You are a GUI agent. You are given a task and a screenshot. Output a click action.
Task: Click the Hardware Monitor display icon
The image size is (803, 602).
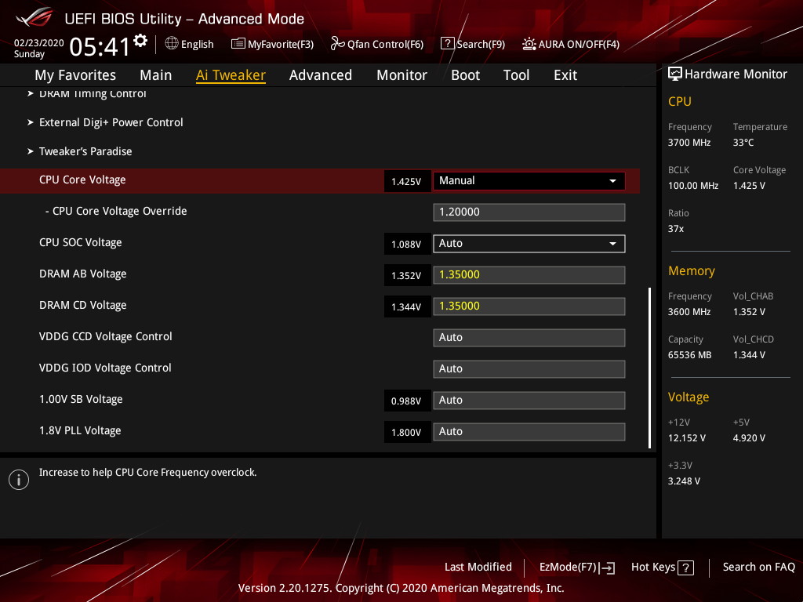tap(675, 74)
